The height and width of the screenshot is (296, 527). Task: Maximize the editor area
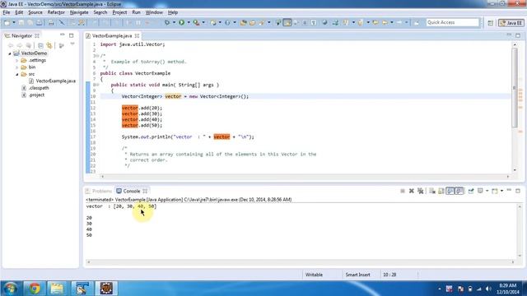click(518, 35)
